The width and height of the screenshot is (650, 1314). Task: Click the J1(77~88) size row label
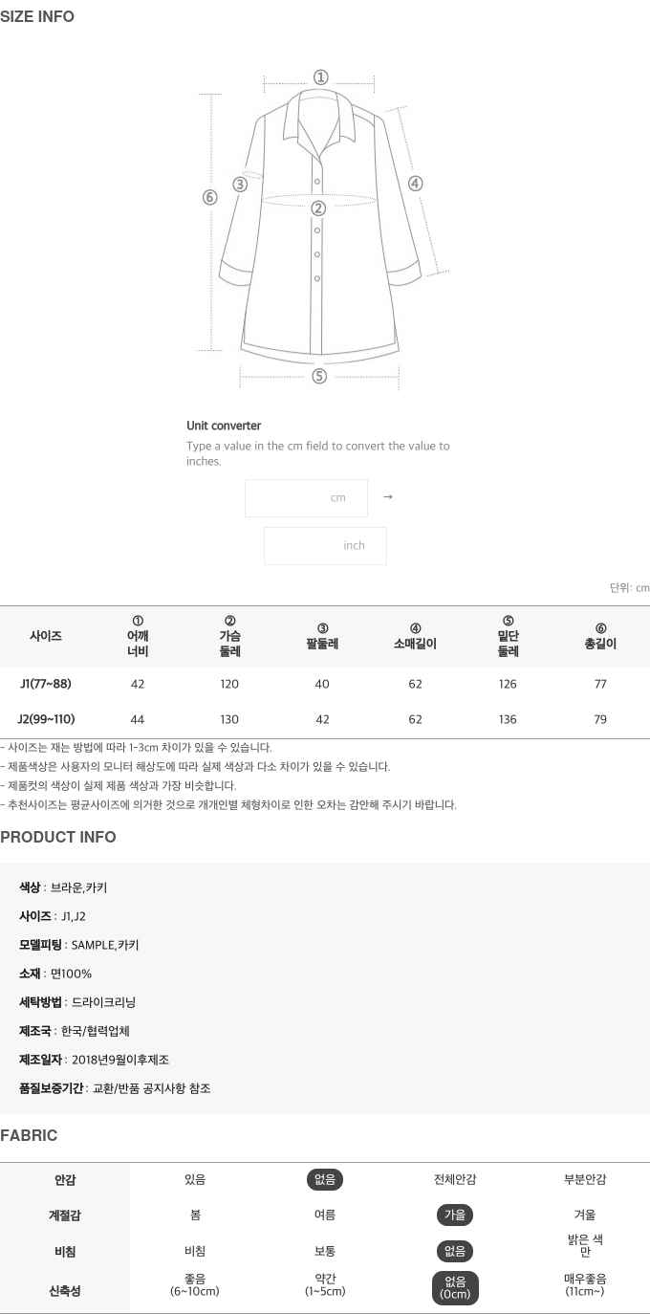pos(46,684)
